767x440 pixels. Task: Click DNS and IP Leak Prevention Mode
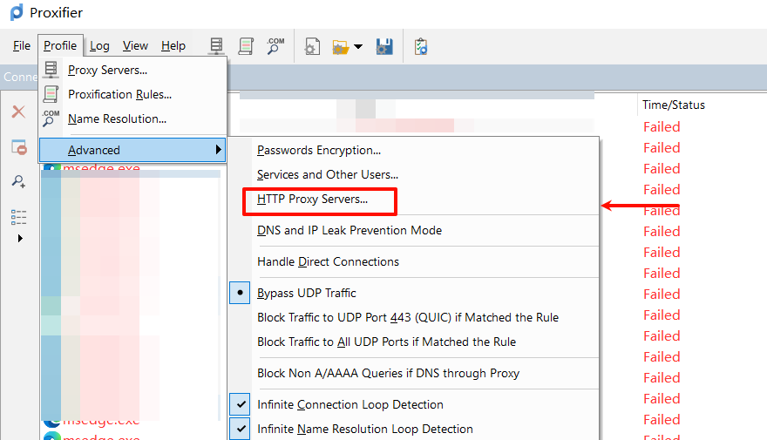[350, 231]
